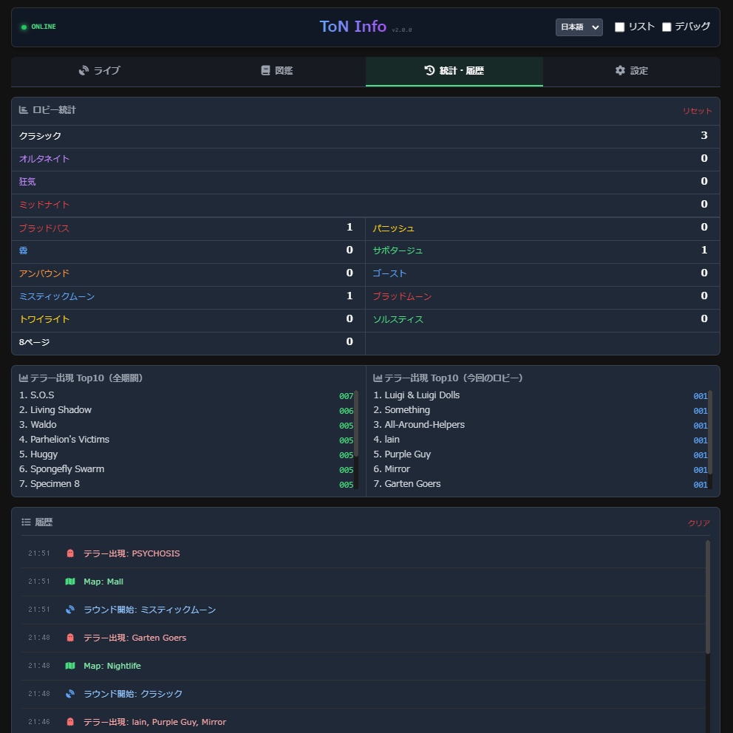Click the ブラッドムーン row label
Image resolution: width=733 pixels, height=733 pixels.
[402, 296]
